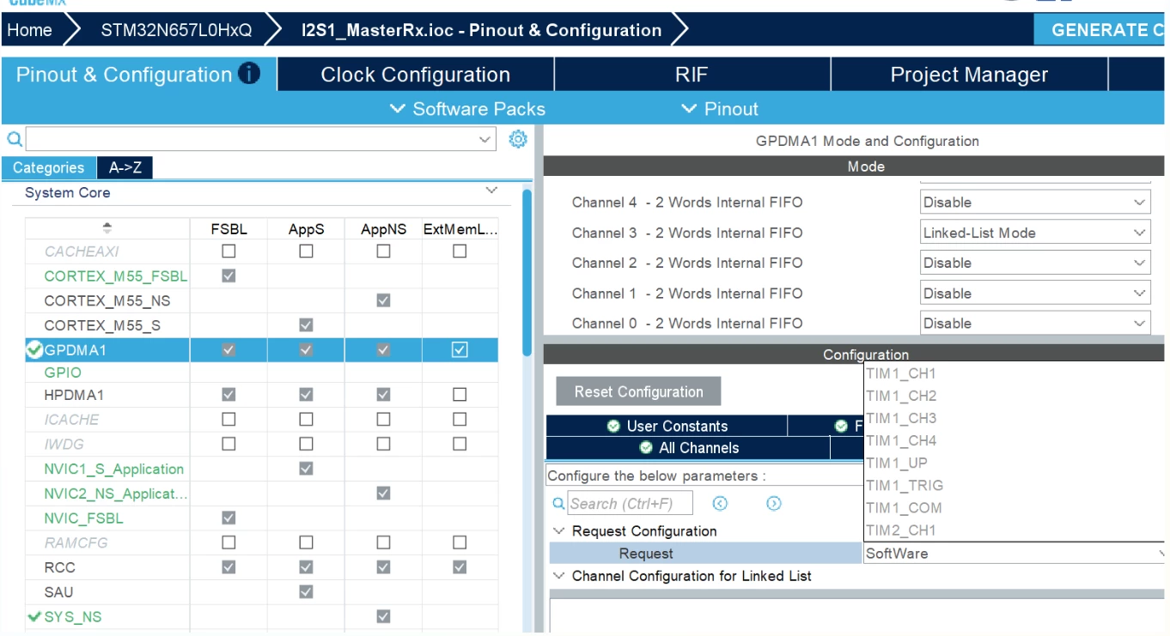Choose TIM1_UP request option
Viewport: 1170px width, 636px height.
tap(1014, 463)
